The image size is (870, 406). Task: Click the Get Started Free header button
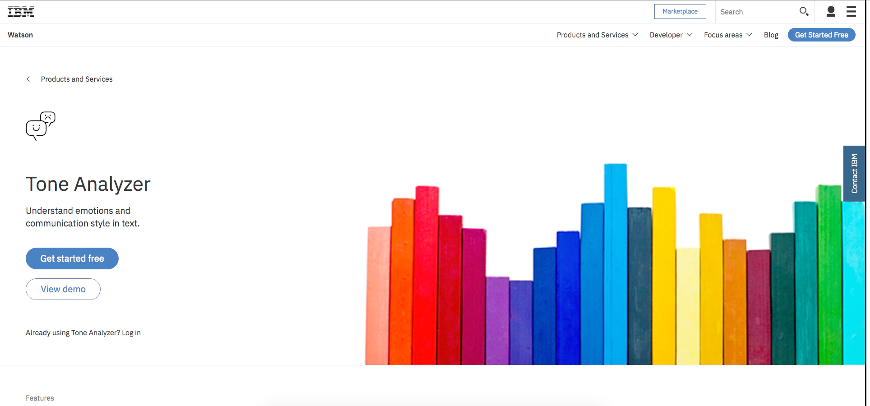821,35
